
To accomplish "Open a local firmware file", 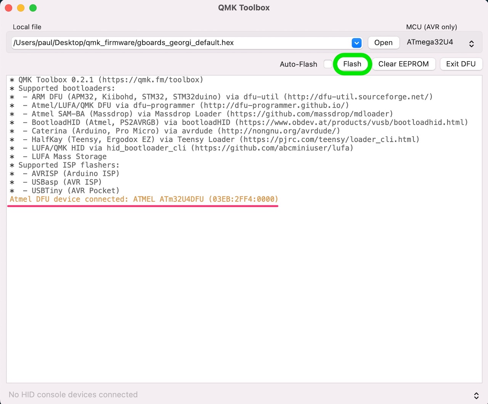I will coord(383,43).
